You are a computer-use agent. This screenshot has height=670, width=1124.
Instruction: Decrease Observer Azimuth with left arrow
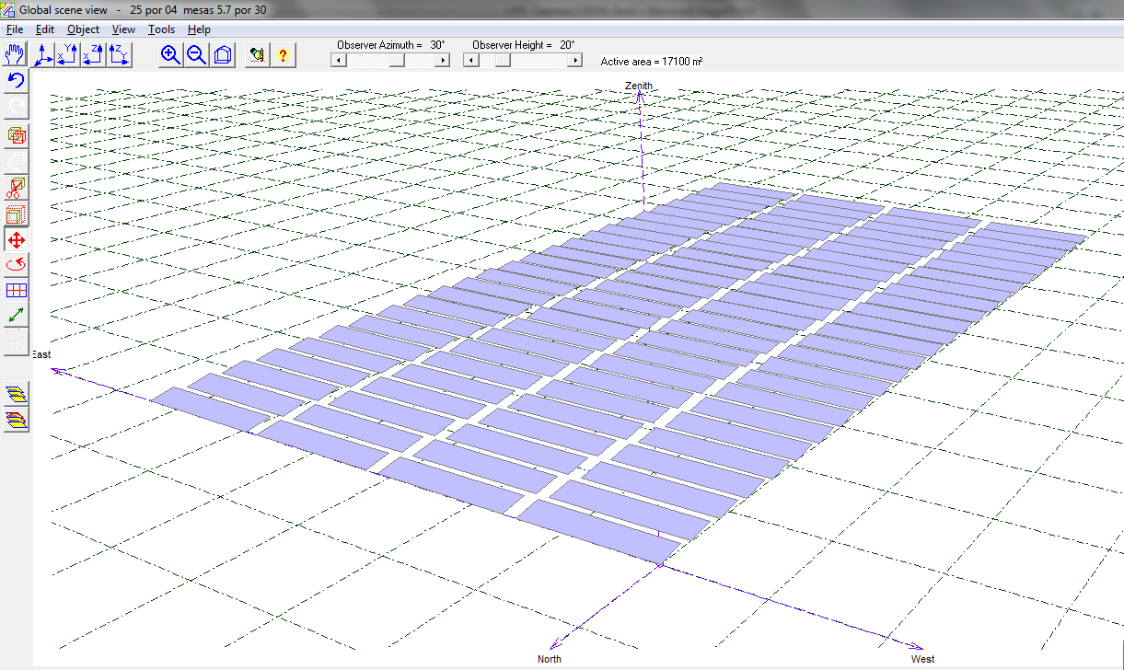(x=337, y=60)
